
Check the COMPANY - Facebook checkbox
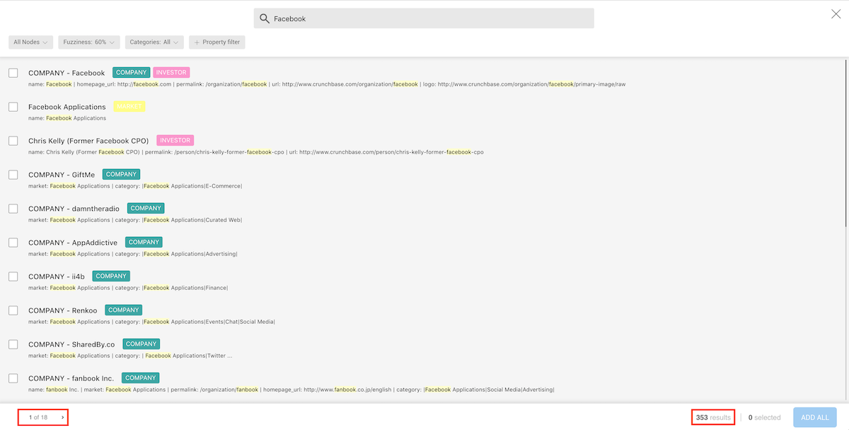[x=13, y=73]
